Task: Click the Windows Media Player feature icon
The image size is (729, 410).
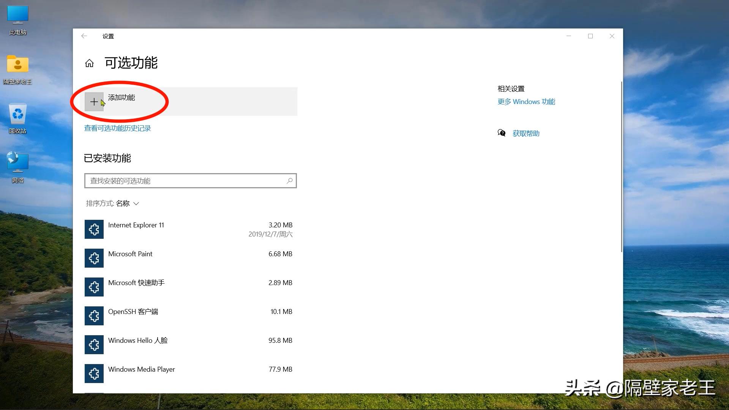Action: click(x=94, y=374)
